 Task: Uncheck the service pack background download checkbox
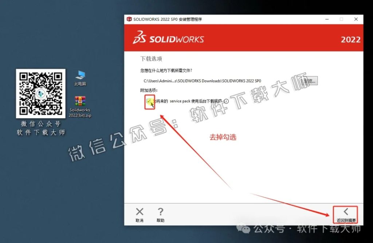tap(148, 101)
